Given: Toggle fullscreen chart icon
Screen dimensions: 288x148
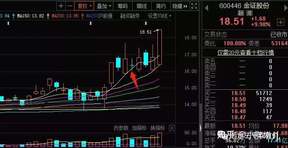Looking at the screenshot, I should pyautogui.click(x=194, y=6).
